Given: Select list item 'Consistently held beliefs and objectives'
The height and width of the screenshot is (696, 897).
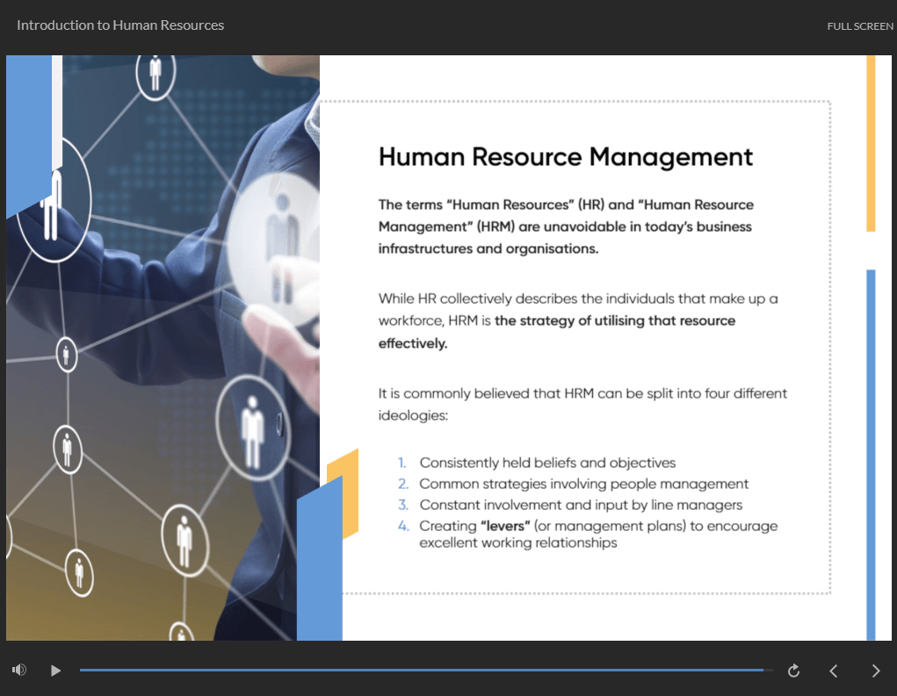Looking at the screenshot, I should pos(547,463).
